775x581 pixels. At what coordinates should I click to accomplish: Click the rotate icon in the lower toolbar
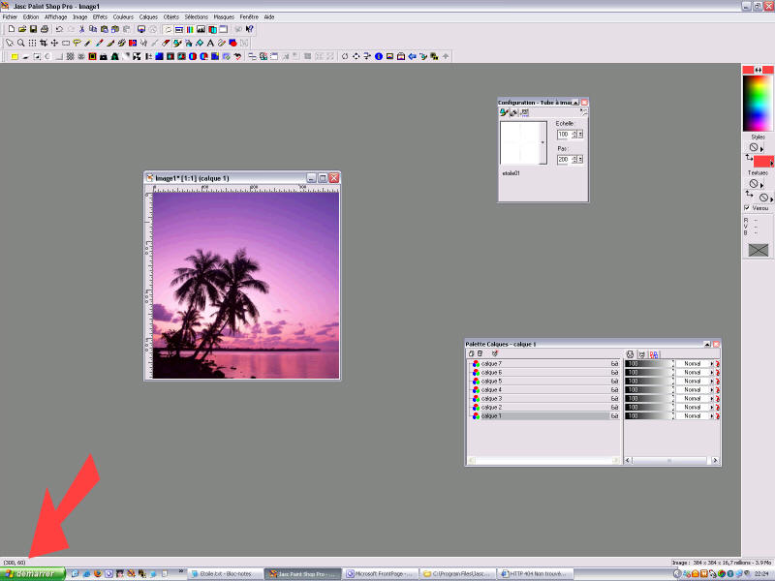click(345, 56)
